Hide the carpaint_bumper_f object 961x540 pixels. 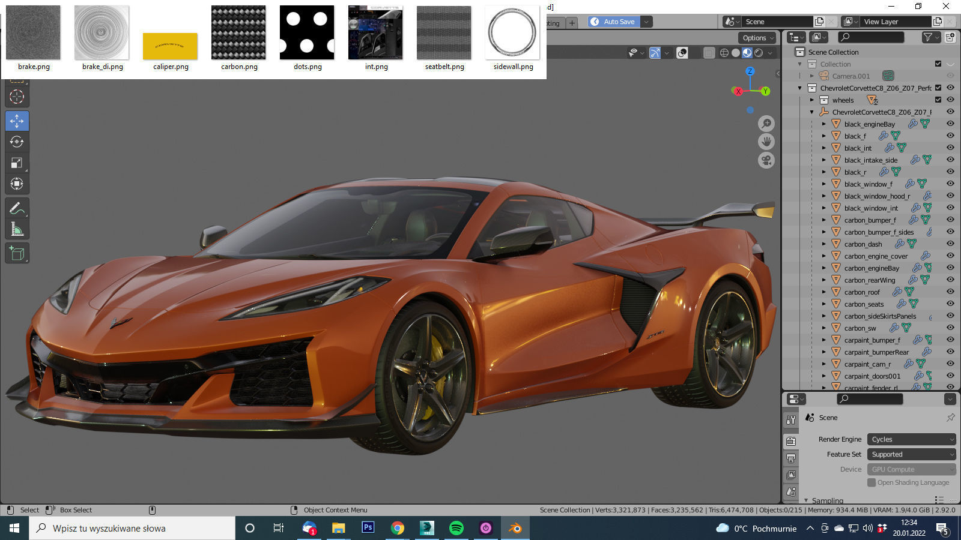[950, 340]
